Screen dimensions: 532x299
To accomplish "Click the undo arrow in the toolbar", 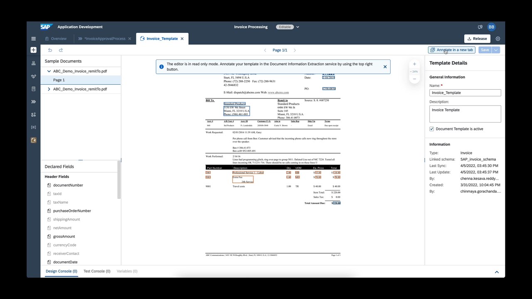I will (x=50, y=50).
